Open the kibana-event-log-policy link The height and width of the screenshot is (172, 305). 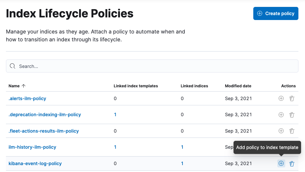click(35, 163)
